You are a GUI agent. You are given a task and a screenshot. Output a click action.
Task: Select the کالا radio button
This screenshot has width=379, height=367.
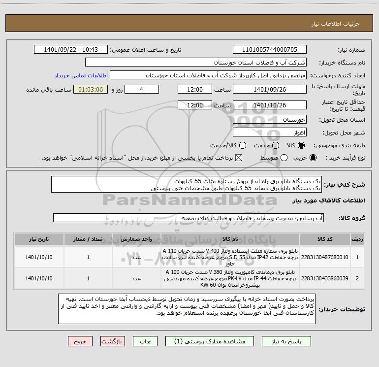[x=301, y=145]
